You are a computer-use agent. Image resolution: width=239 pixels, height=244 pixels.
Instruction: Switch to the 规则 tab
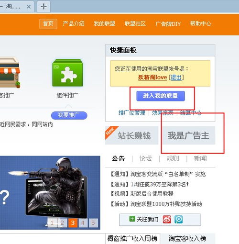(173, 158)
